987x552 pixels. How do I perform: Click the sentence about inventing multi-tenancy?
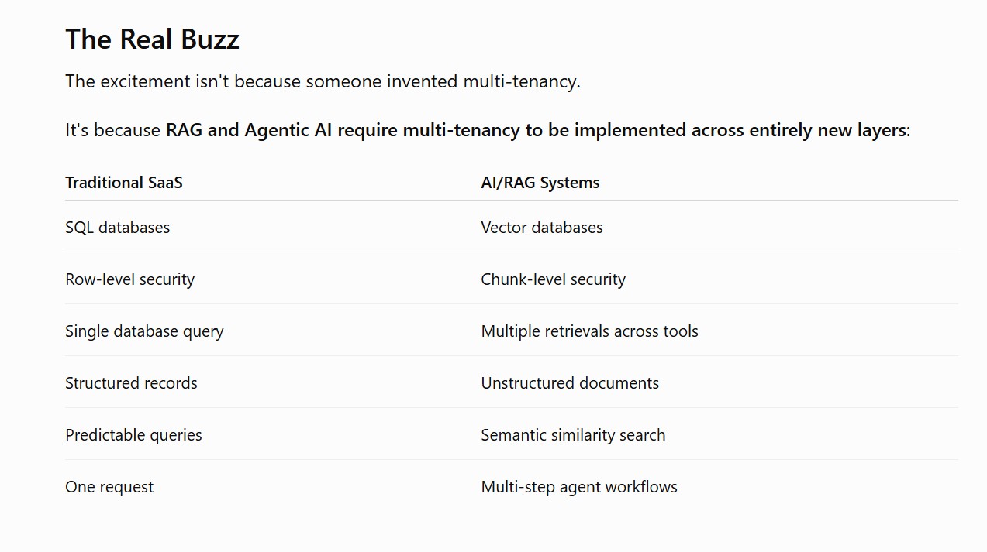[323, 81]
